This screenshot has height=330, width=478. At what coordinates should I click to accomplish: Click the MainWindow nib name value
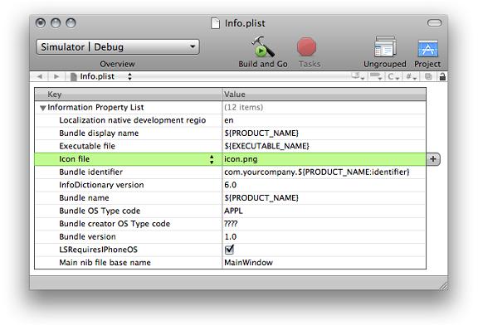coord(248,262)
